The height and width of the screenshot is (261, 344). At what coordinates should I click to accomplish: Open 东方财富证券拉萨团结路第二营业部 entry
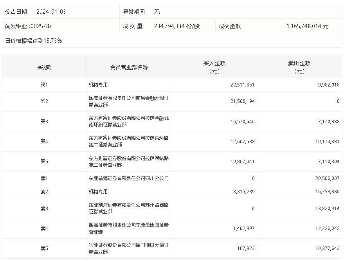coord(128,162)
